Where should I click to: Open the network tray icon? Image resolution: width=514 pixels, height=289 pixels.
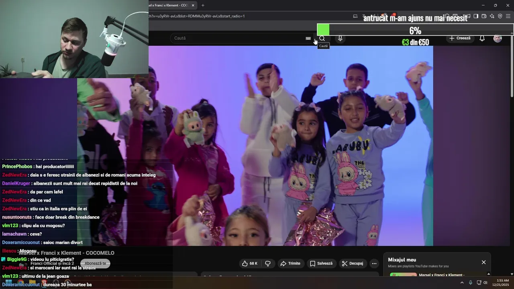point(479,283)
